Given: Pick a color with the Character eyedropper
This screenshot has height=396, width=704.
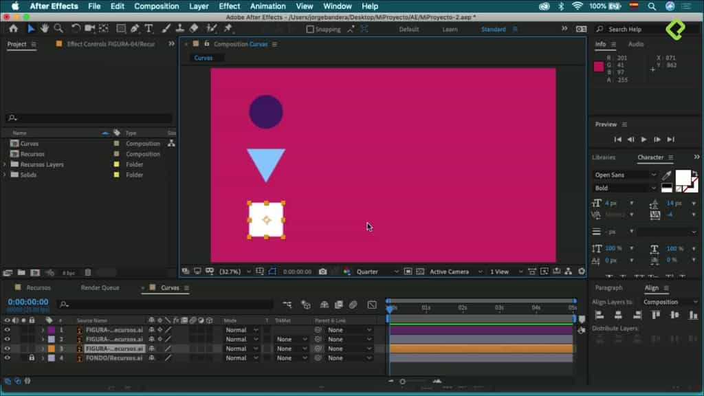Looking at the screenshot, I should pyautogui.click(x=667, y=175).
